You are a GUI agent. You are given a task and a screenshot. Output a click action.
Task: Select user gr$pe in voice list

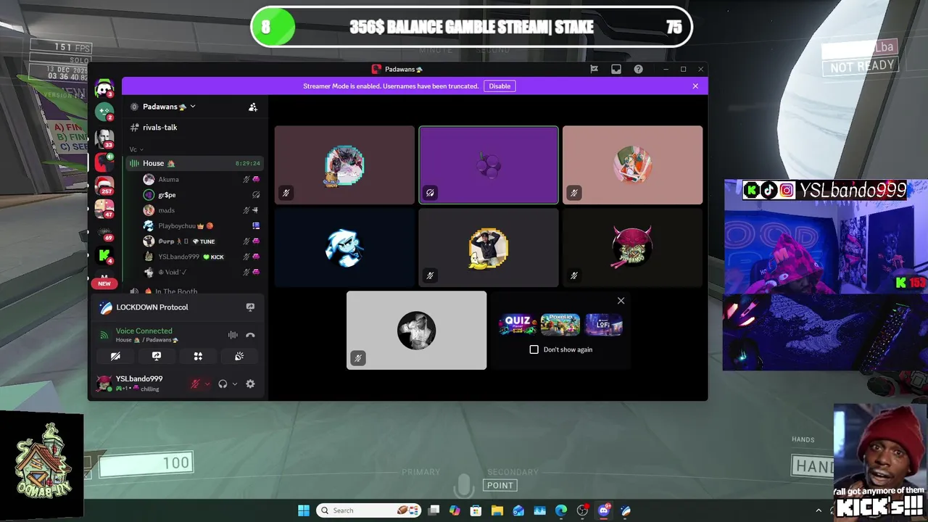[x=200, y=195]
